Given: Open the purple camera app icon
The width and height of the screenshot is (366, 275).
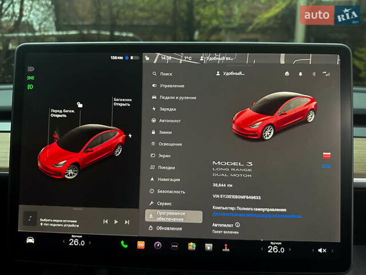Looking at the screenshot, I should tap(158, 246).
